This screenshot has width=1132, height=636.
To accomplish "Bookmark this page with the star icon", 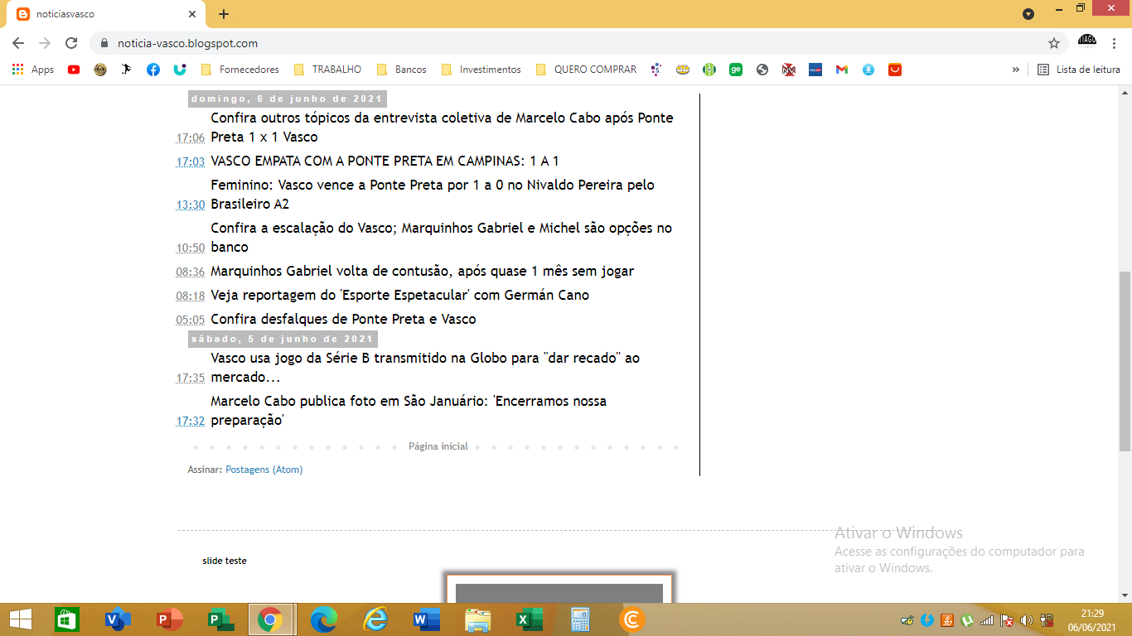I will (1054, 43).
